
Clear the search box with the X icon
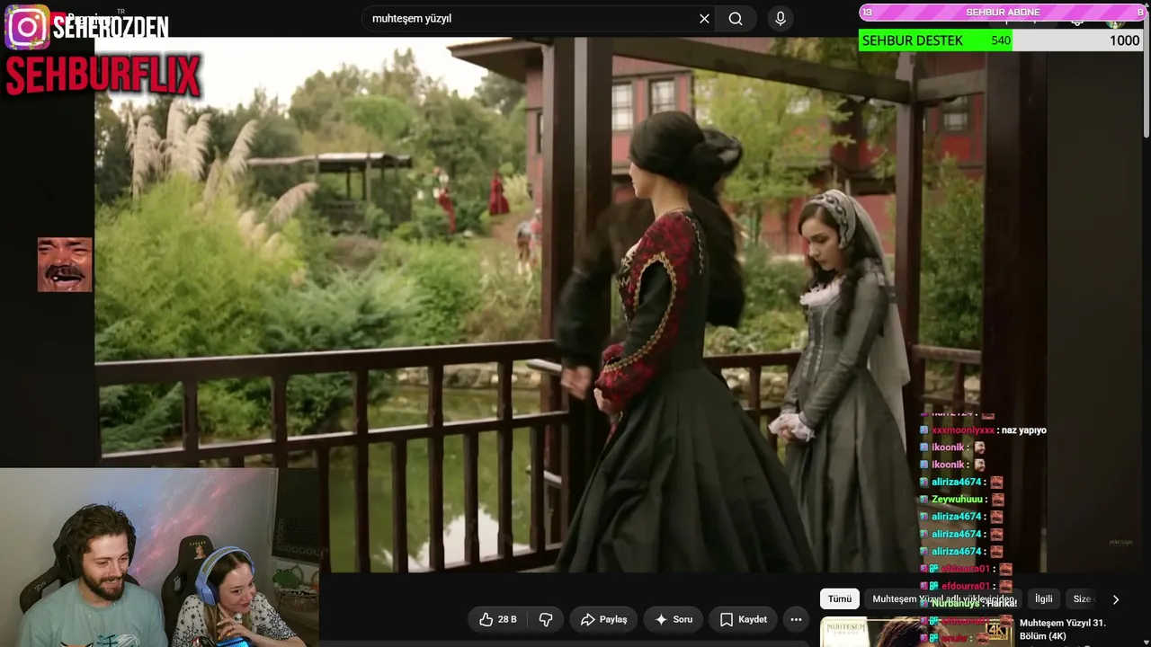[704, 19]
